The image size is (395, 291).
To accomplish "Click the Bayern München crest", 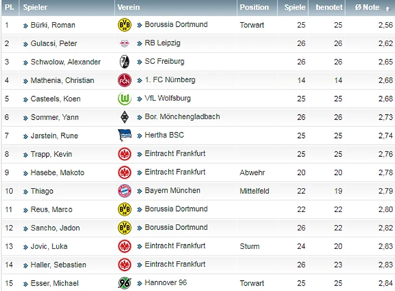I will point(124,190).
